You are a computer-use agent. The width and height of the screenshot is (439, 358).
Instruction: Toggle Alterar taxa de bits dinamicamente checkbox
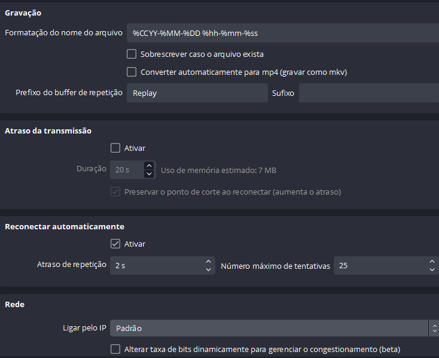115,349
